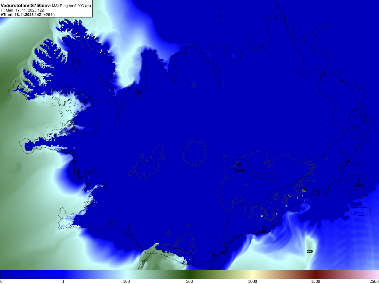Click the '1031' pressure value
The image size is (379, 284).
359,185
